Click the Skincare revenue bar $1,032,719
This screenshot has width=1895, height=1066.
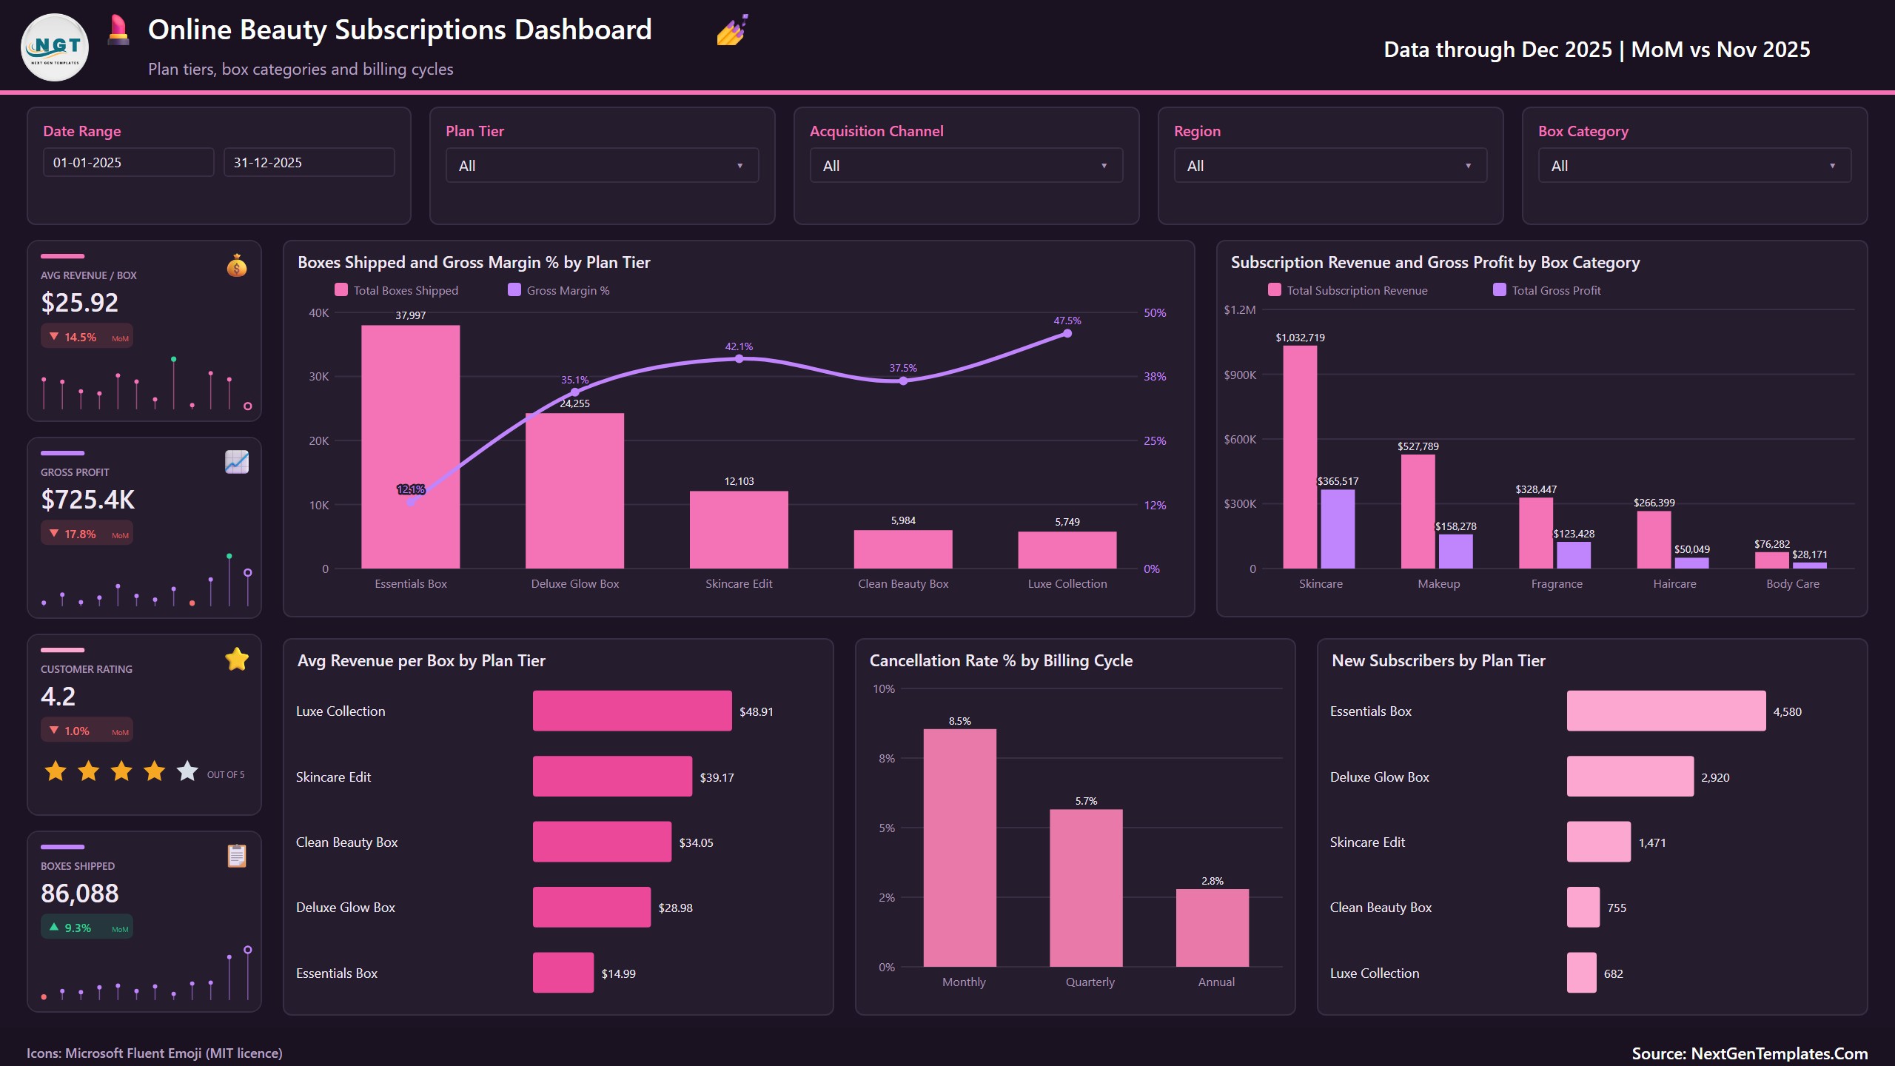[1301, 457]
